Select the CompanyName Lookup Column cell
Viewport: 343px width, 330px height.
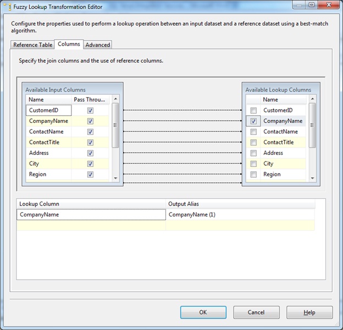pyautogui.click(x=91, y=214)
